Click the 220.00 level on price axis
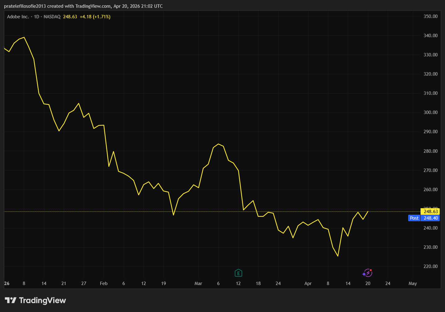This screenshot has width=445, height=312. pyautogui.click(x=430, y=266)
